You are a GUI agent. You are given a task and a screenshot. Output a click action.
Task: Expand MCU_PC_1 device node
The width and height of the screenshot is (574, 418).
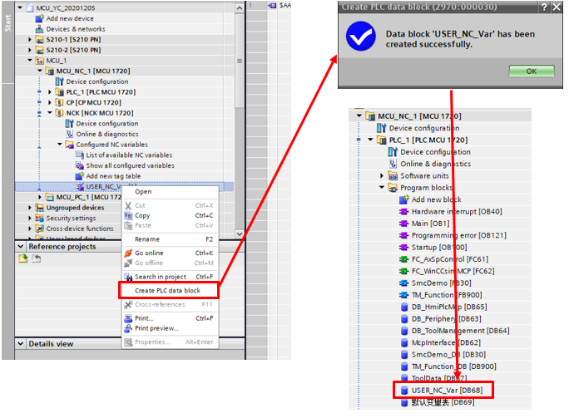tap(40, 197)
